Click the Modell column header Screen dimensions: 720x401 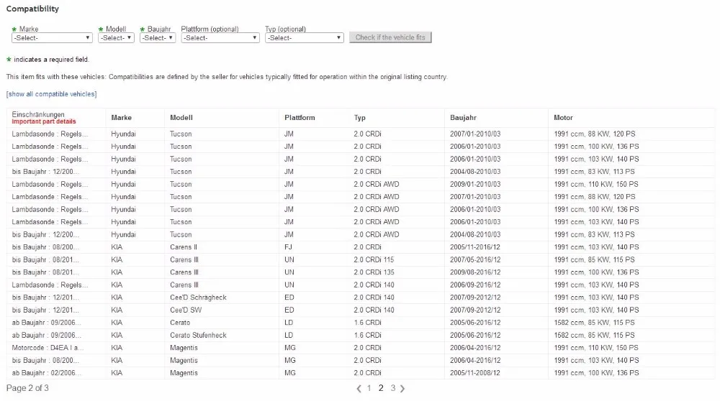click(181, 118)
